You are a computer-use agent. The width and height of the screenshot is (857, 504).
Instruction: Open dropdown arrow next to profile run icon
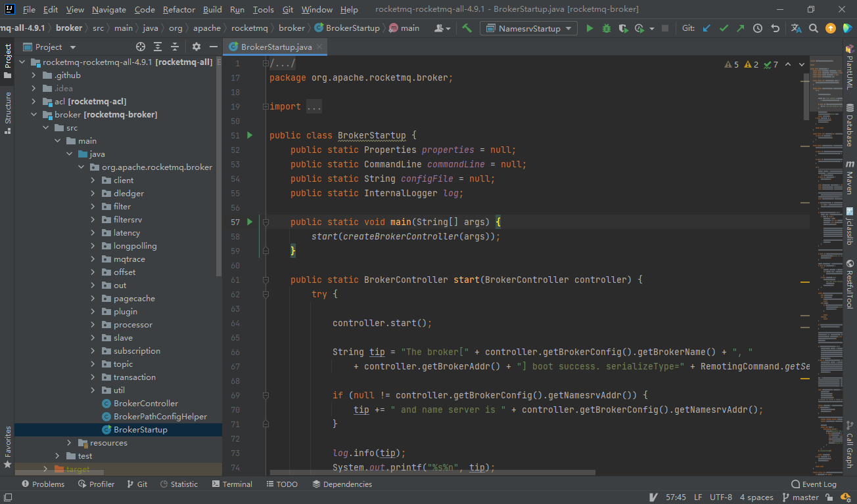tap(652, 29)
